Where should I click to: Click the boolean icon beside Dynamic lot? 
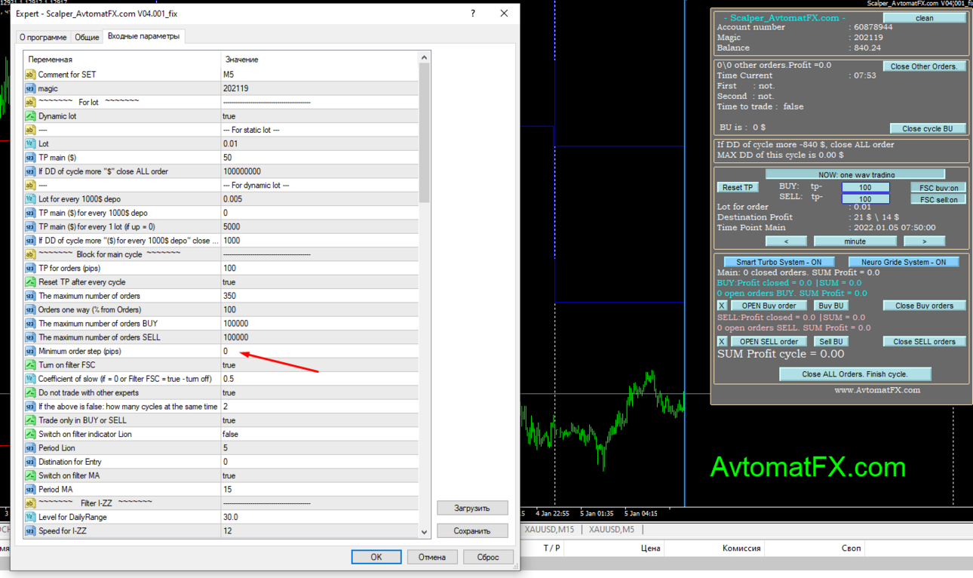[30, 116]
